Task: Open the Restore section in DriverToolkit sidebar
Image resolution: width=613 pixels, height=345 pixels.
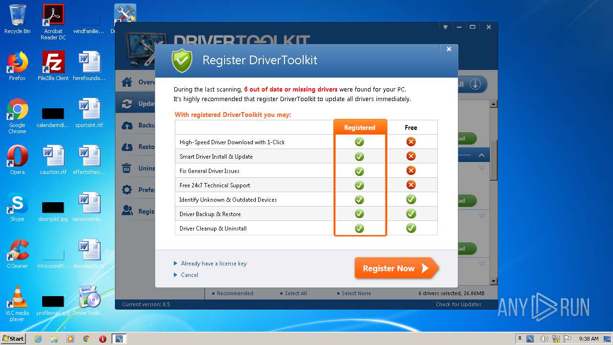Action: coord(136,147)
